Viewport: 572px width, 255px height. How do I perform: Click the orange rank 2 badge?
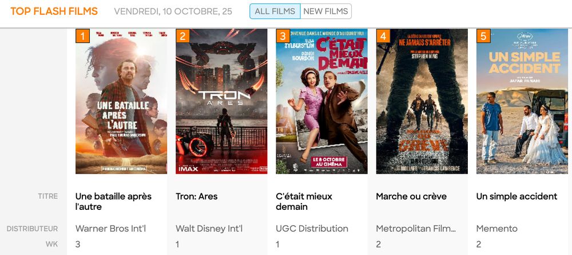[x=183, y=36]
